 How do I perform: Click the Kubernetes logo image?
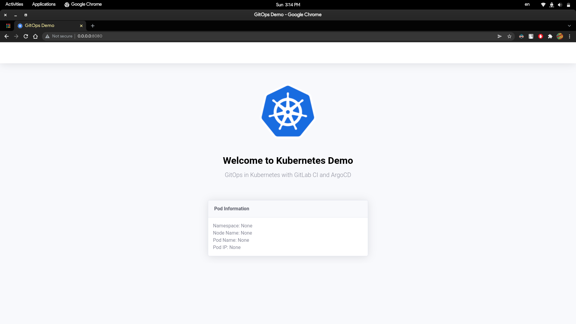pyautogui.click(x=288, y=111)
